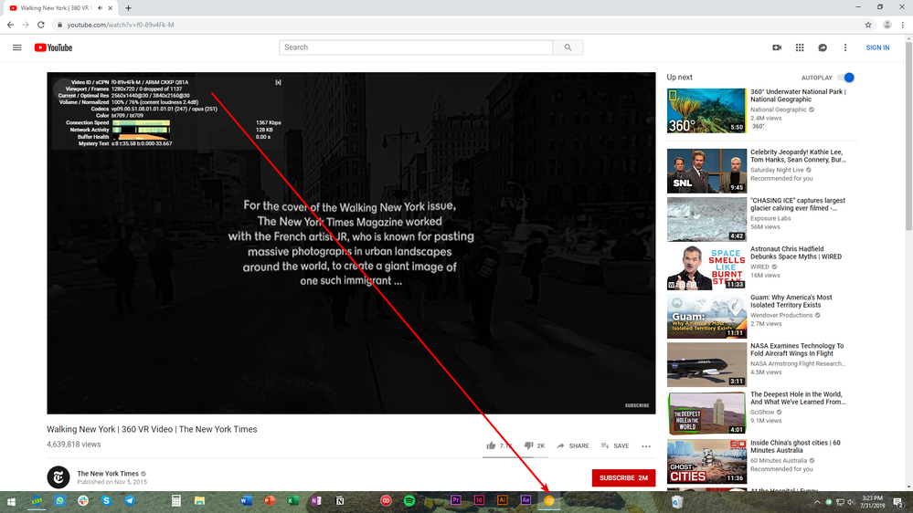Open The New York Times channel name link
913x513 pixels.
(108, 474)
